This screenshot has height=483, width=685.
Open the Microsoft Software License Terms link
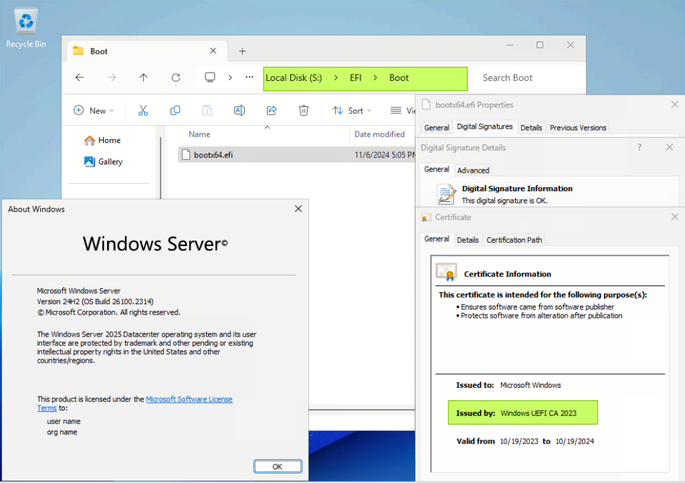(189, 399)
